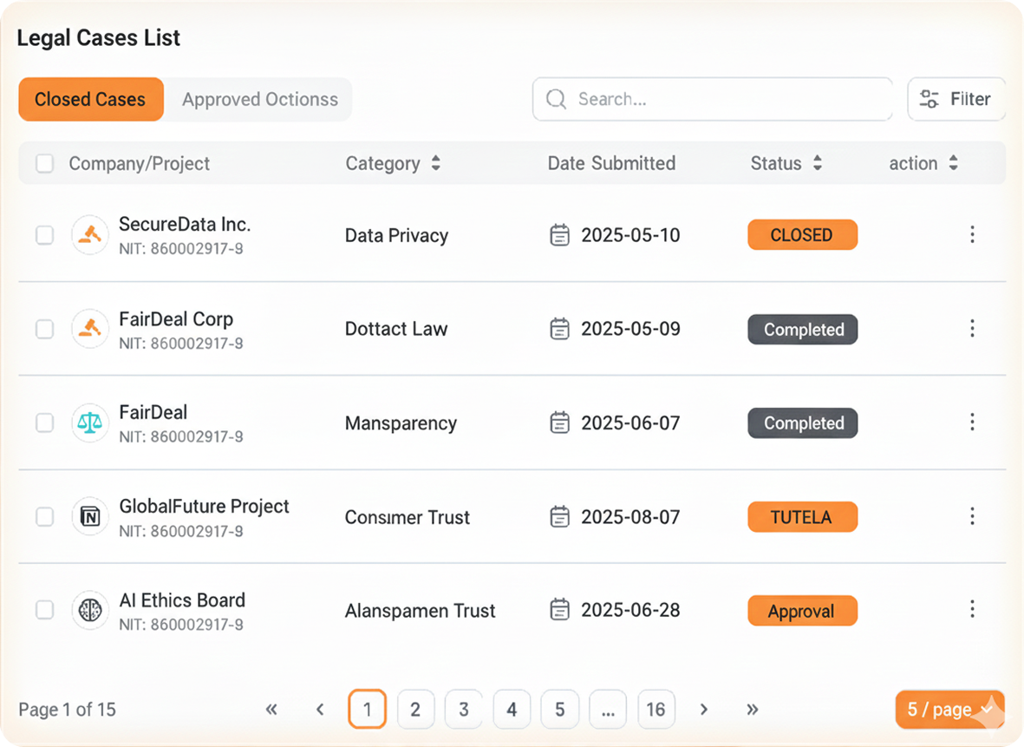Click the brain icon beside AI Ethics Board
This screenshot has height=747, width=1024.
pos(89,610)
